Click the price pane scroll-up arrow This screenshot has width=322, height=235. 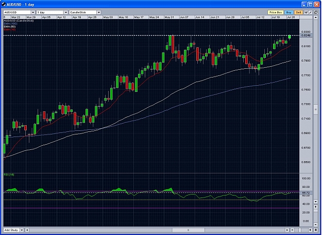coord(316,17)
